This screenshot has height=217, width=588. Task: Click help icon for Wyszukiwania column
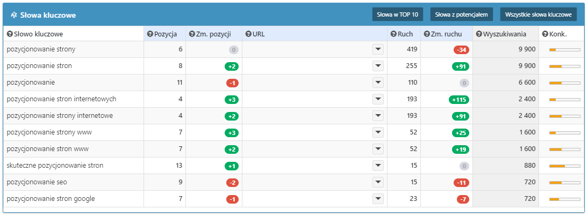click(x=479, y=34)
